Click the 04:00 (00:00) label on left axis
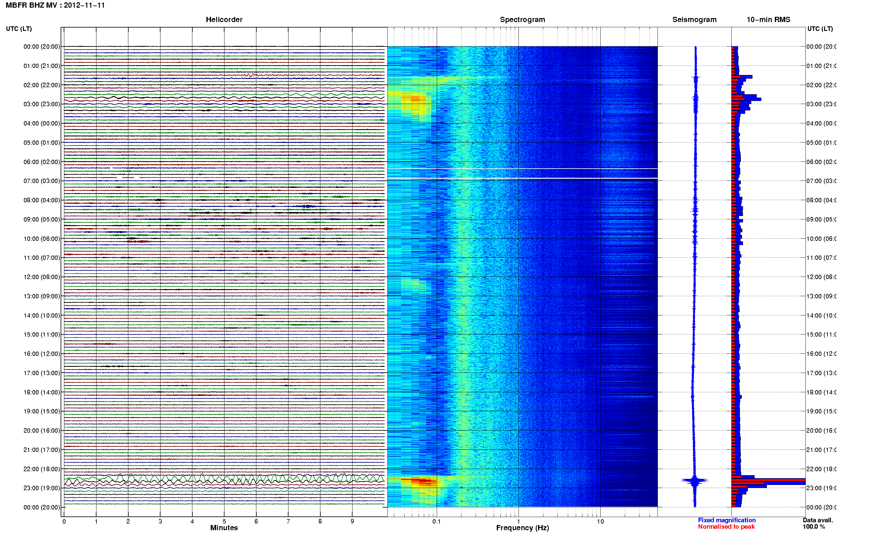Viewport: 871px width, 544px height. (42, 123)
